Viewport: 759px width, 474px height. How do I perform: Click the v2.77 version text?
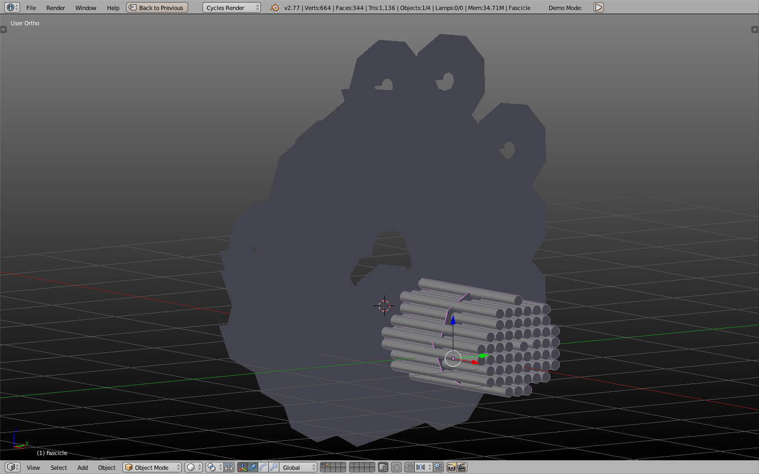[x=292, y=8]
